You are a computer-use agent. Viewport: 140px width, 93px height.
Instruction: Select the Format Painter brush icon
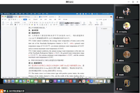11,24
